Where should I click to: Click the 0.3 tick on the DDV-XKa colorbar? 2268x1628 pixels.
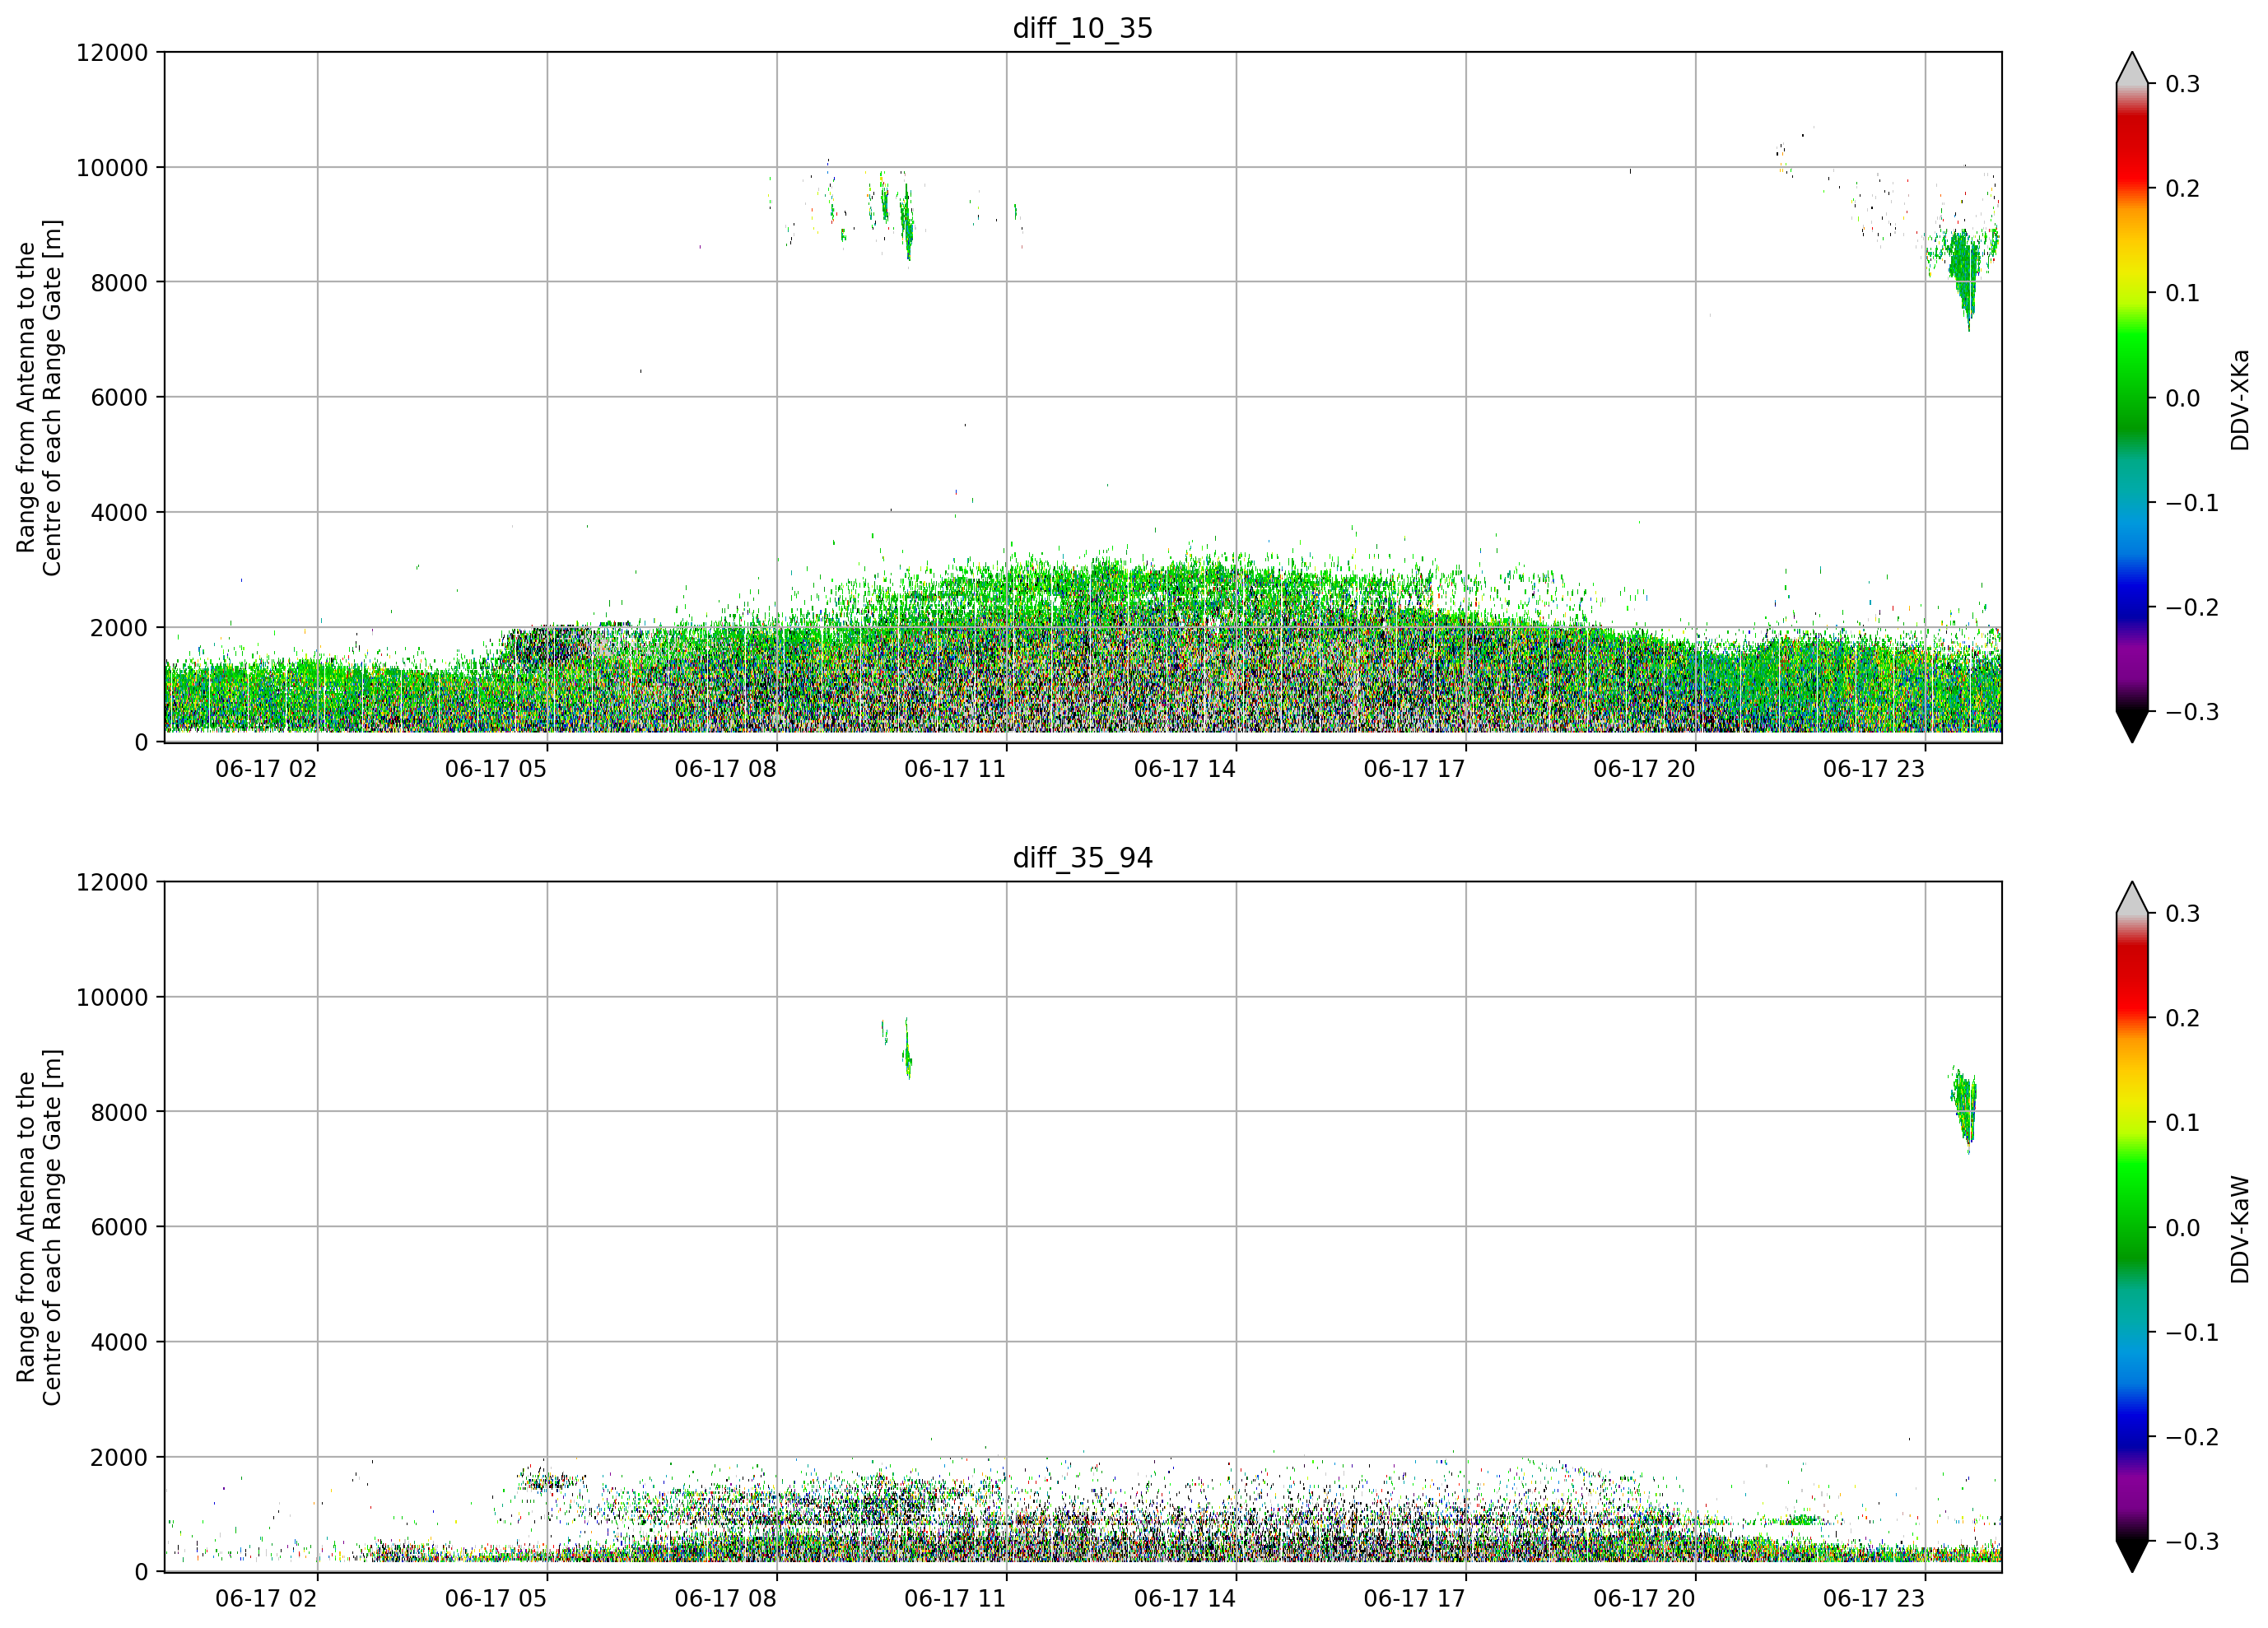2182,84
